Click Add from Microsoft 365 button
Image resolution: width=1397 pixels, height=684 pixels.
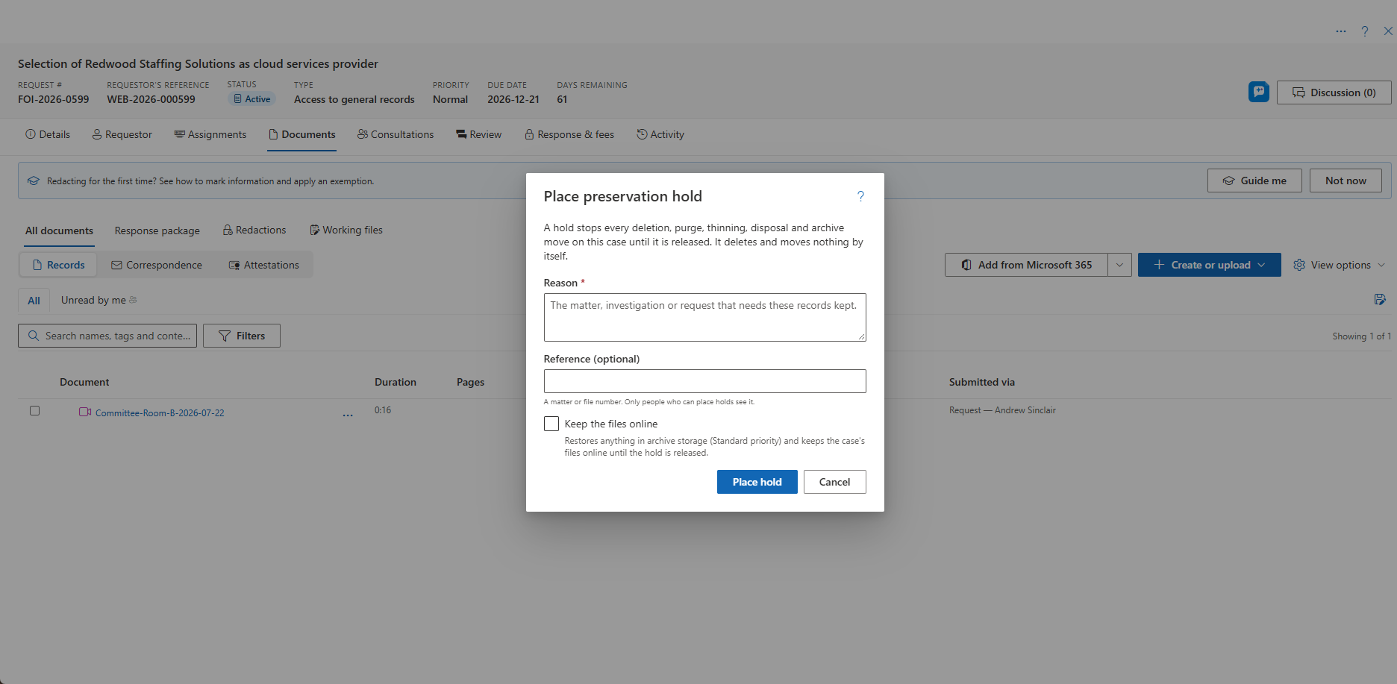(1026, 265)
